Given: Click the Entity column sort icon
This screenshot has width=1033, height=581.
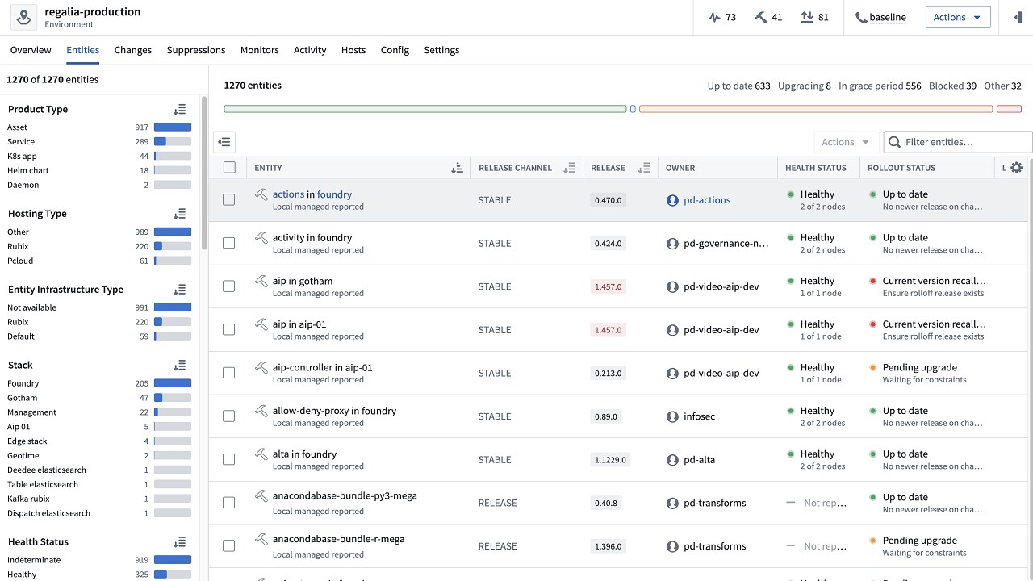Looking at the screenshot, I should click(x=457, y=168).
